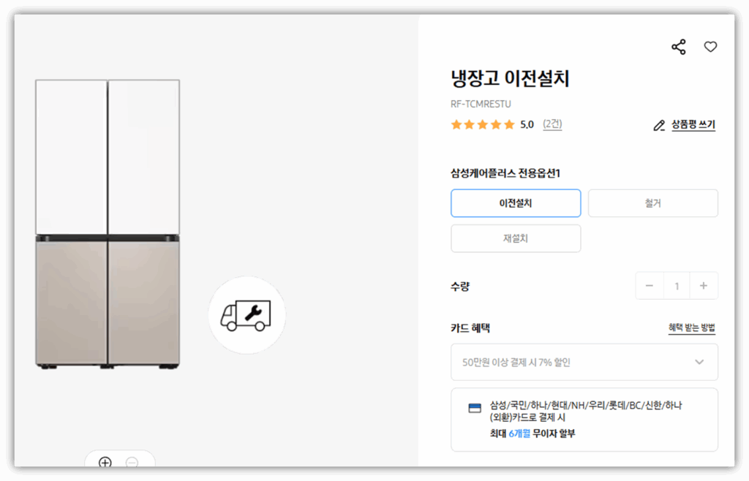Click the quantity number field
Image resolution: width=749 pixels, height=481 pixels.
coord(677,286)
